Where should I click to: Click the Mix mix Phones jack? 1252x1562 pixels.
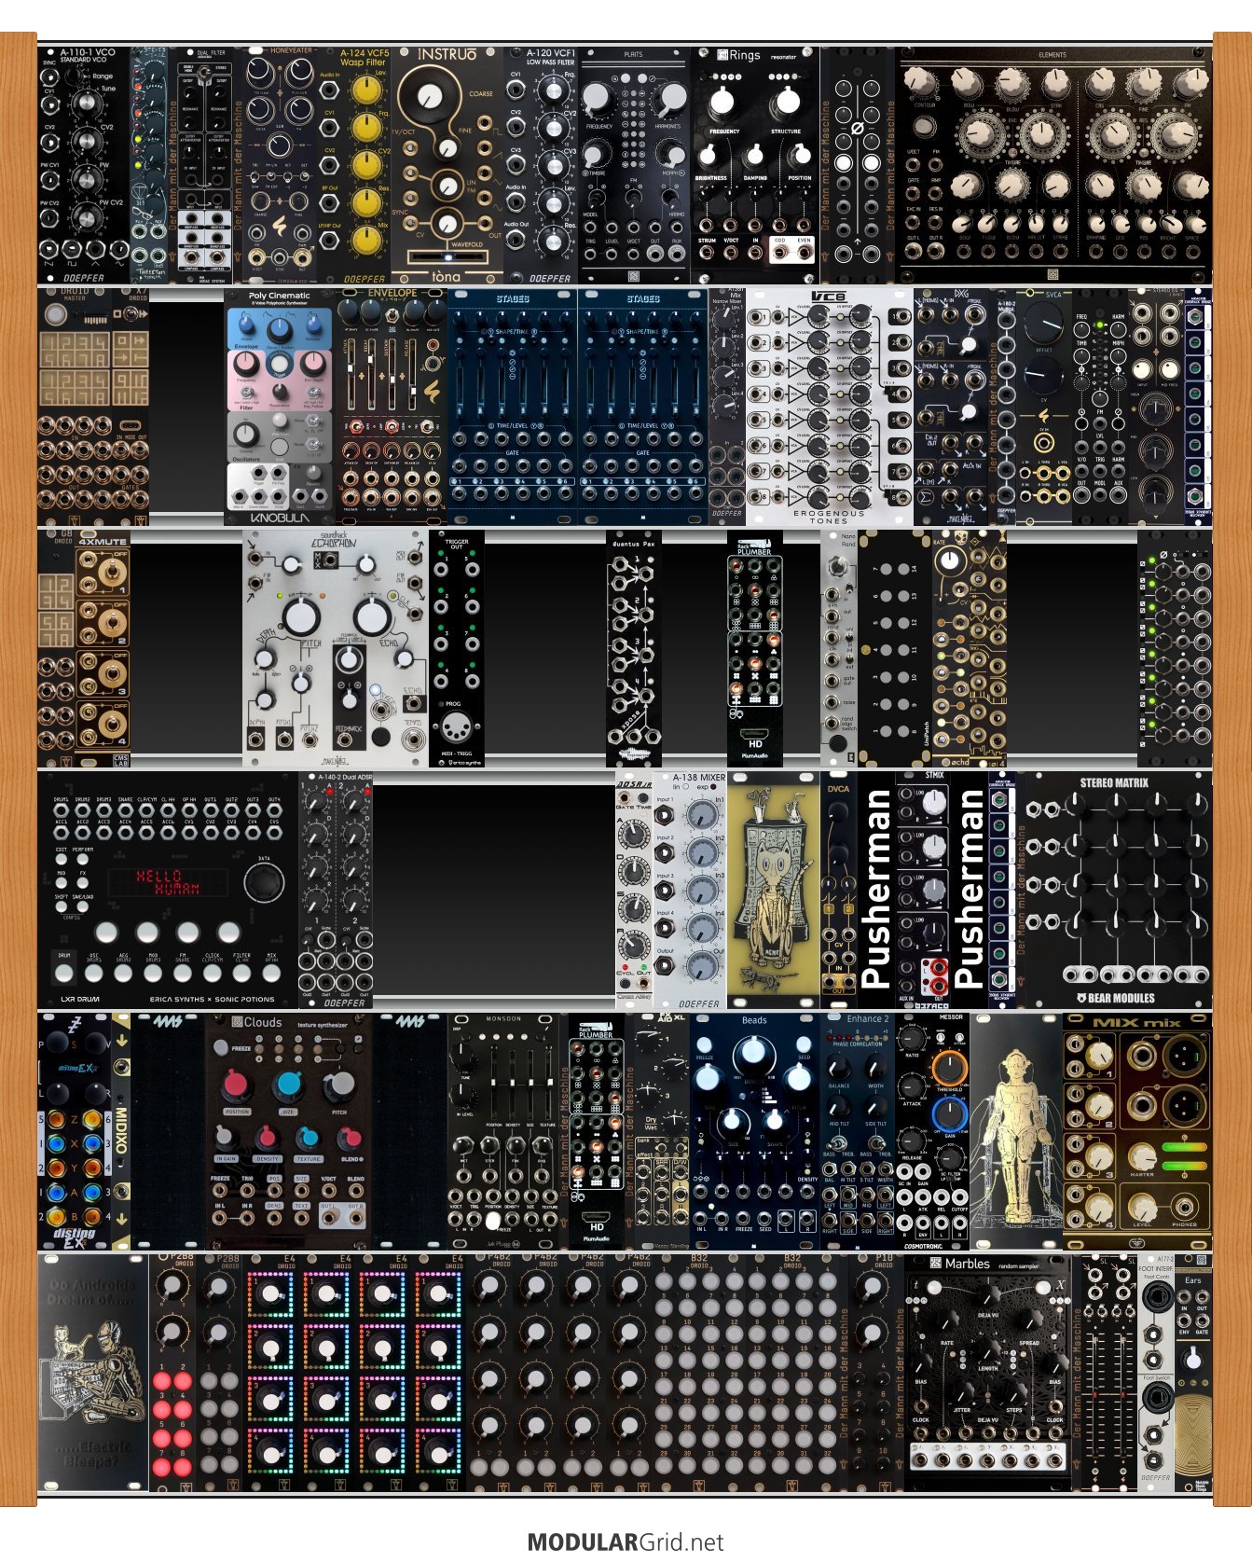pyautogui.click(x=1183, y=1209)
